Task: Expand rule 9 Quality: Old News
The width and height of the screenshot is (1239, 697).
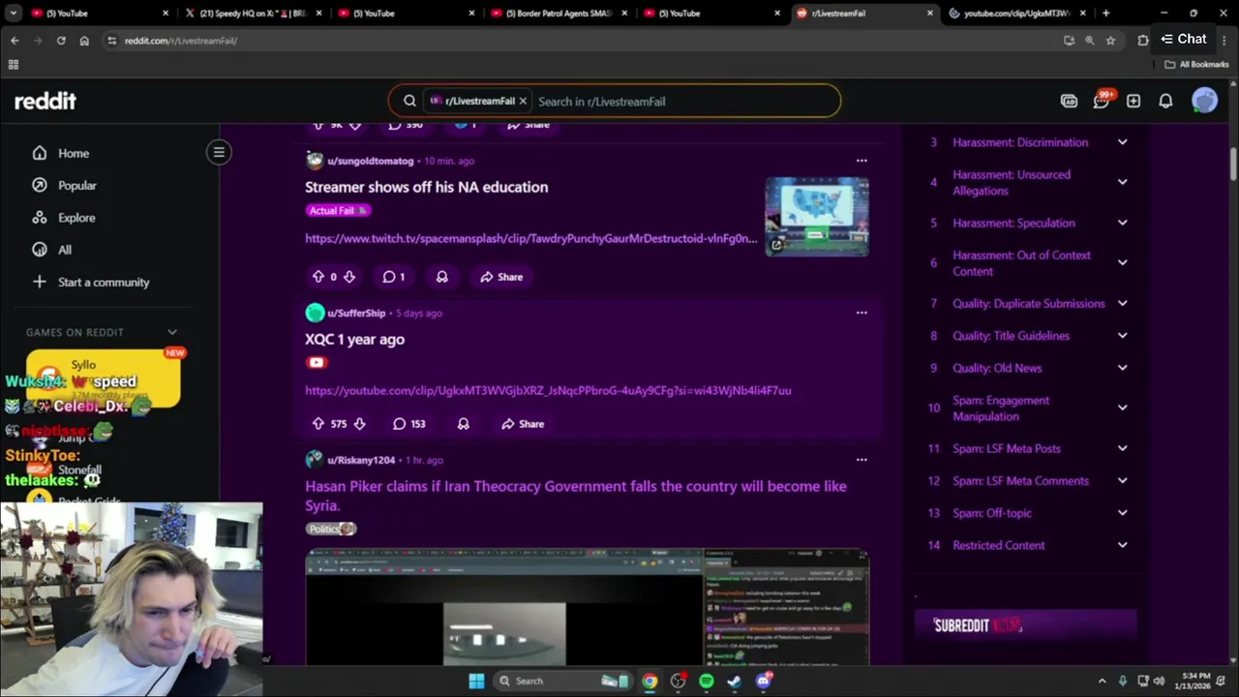Action: 1122,368
